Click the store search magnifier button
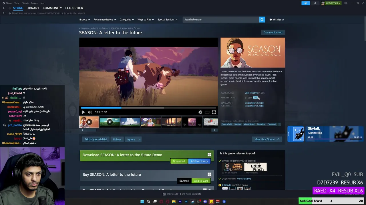The height and width of the screenshot is (205, 366). point(262,19)
